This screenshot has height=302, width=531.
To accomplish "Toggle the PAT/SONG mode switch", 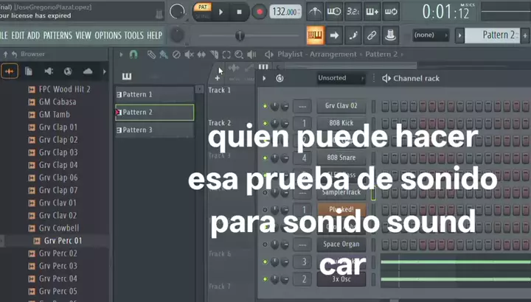I will (201, 11).
